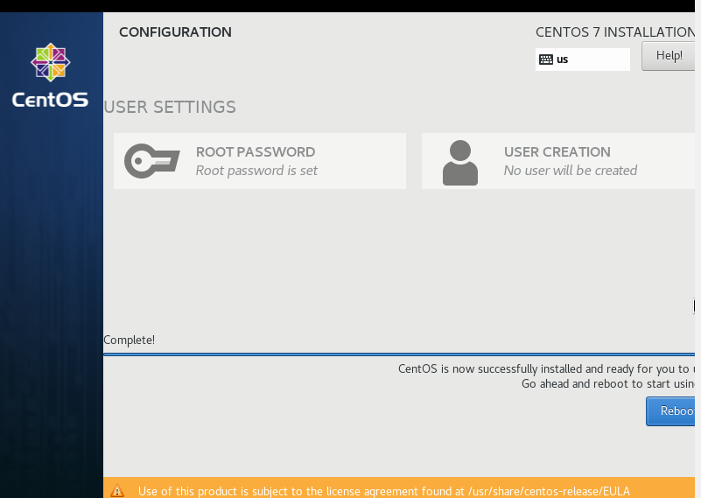Click the license agreement EULA notice text
This screenshot has height=498, width=701.
[x=384, y=491]
